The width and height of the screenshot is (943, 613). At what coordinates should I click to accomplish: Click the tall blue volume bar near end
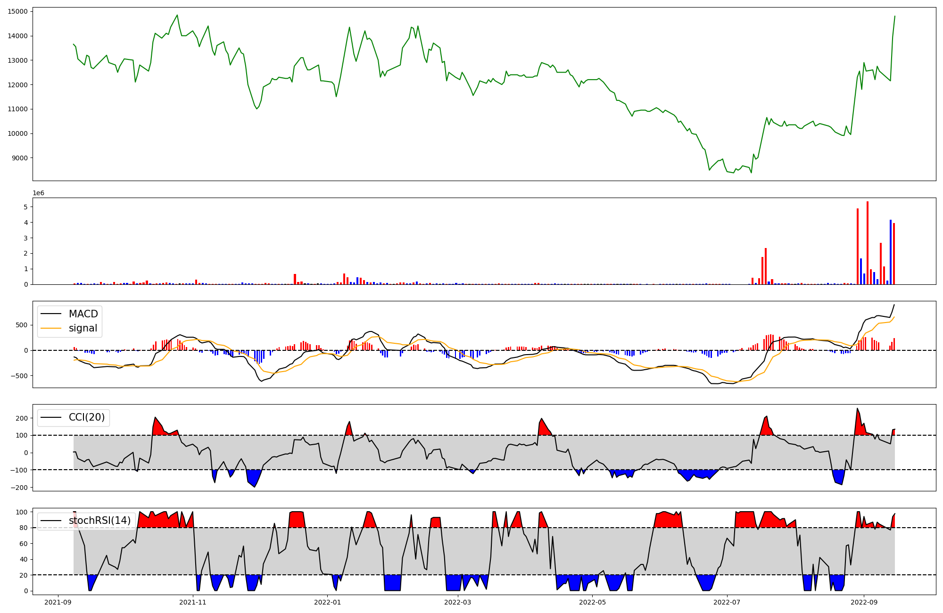(891, 252)
